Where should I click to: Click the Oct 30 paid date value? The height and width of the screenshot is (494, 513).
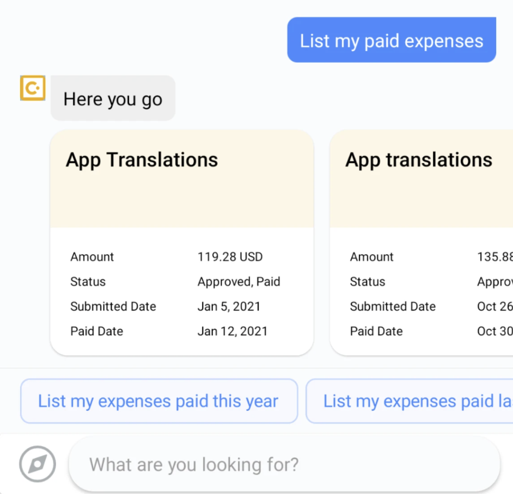click(x=495, y=331)
